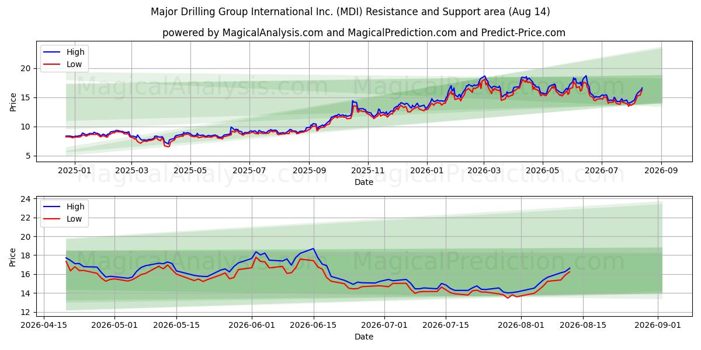Click the '2026-05-01' tick label
Viewport: 701px width, 350px height.
coord(114,325)
